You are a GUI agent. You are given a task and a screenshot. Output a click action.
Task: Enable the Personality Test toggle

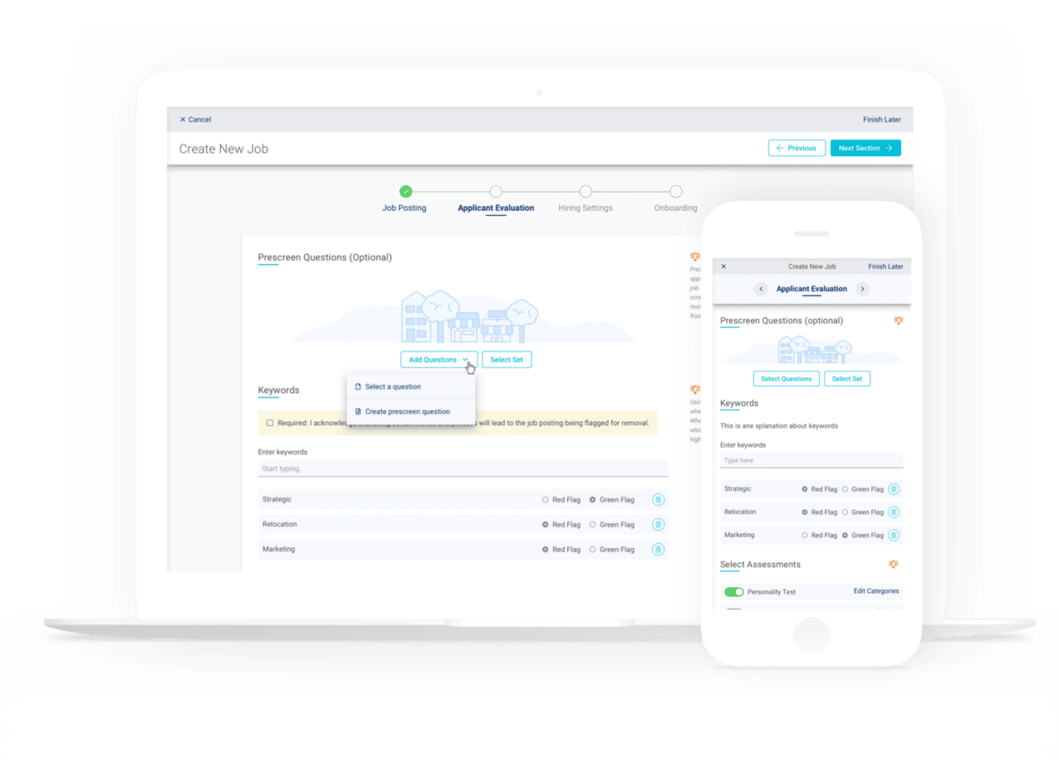coord(733,591)
